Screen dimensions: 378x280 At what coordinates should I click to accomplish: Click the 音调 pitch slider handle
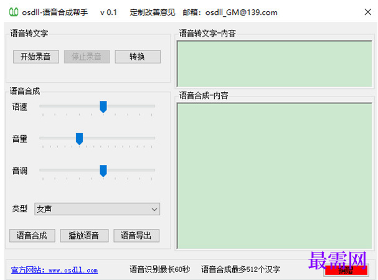103,170
